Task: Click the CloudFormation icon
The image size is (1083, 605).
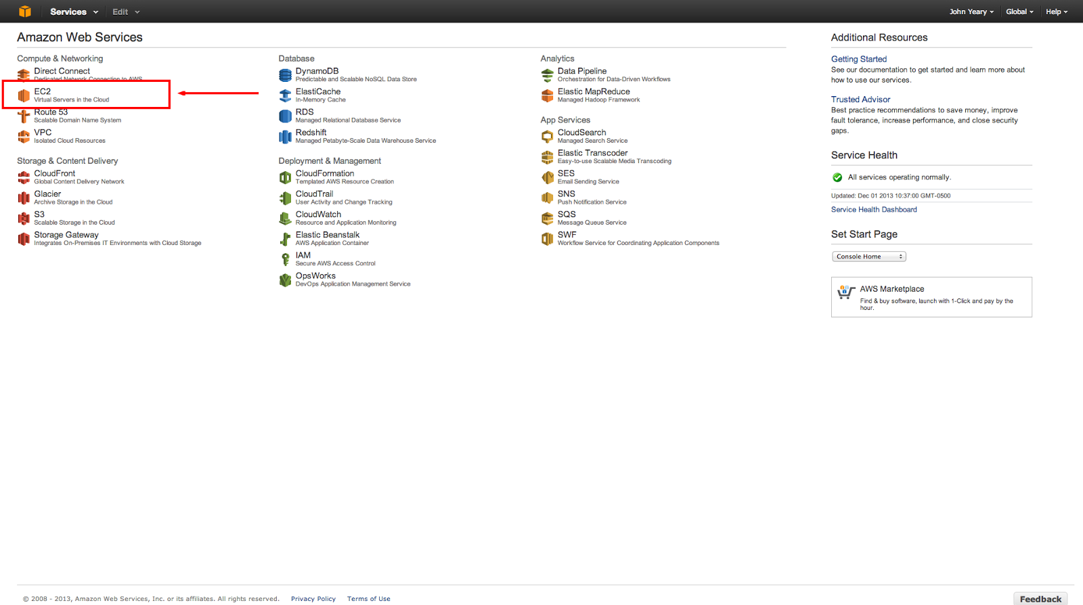Action: [286, 177]
